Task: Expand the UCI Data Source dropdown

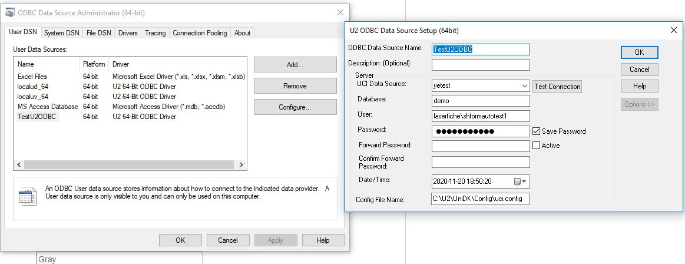Action: 525,86
